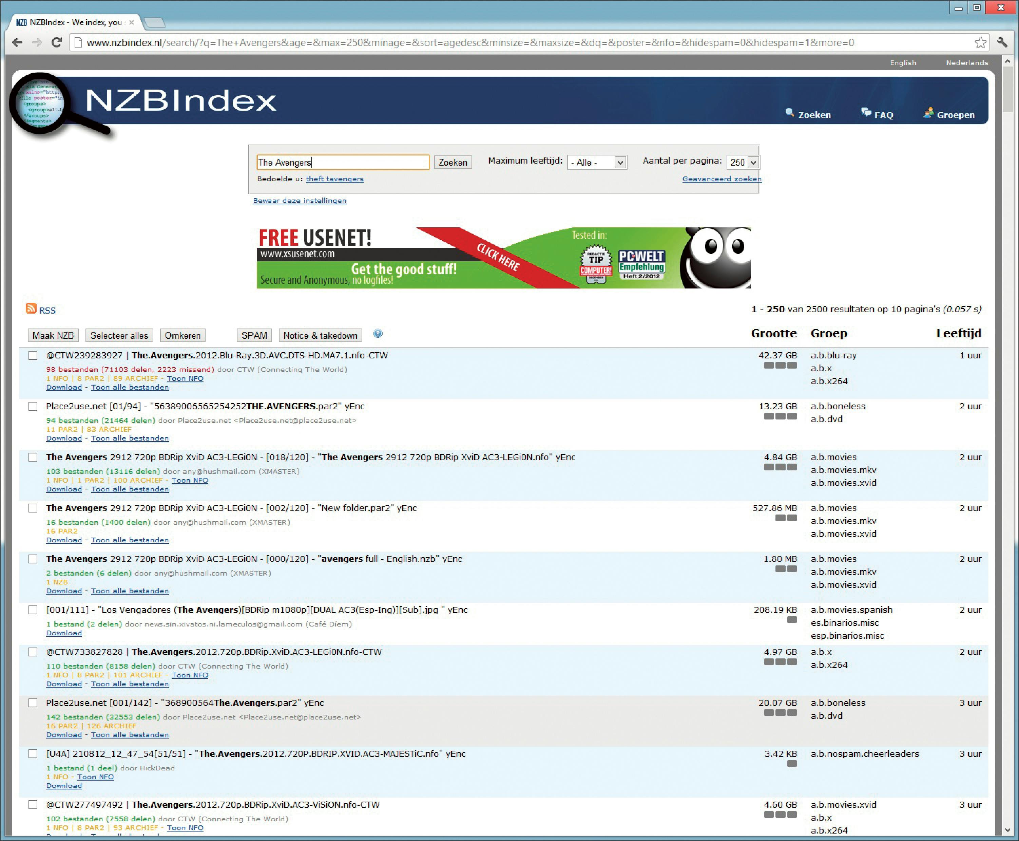Expand the Aantal per pagina dropdown

[743, 162]
